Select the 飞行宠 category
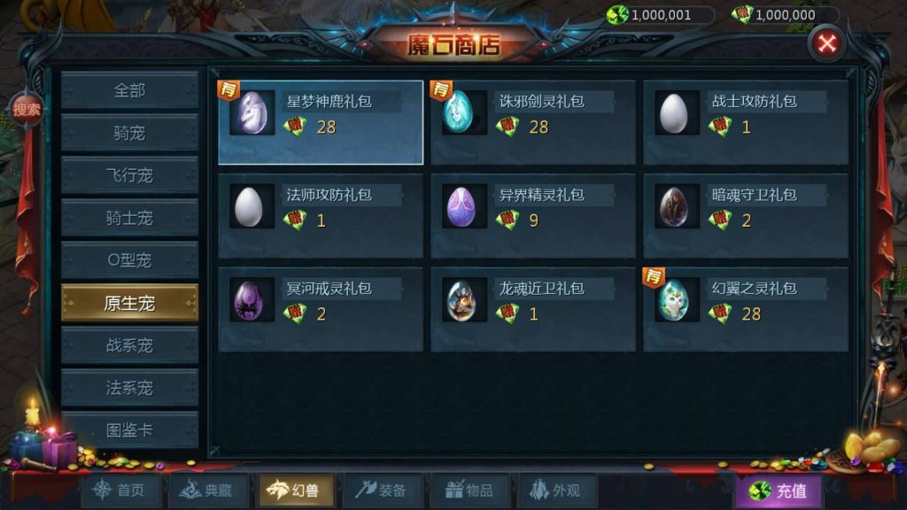This screenshot has width=907, height=510. coord(129,175)
